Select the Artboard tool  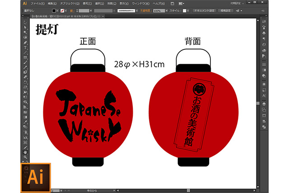pyautogui.click(x=25, y=142)
